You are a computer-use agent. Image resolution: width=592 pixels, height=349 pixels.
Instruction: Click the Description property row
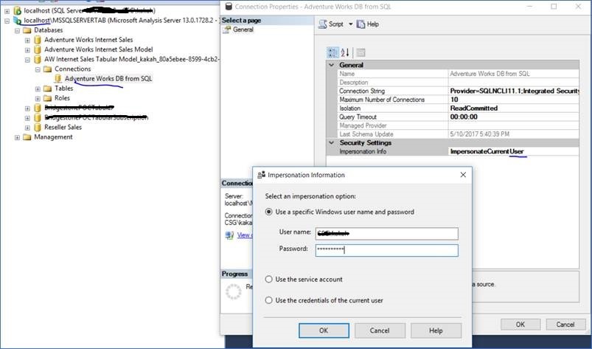point(459,83)
